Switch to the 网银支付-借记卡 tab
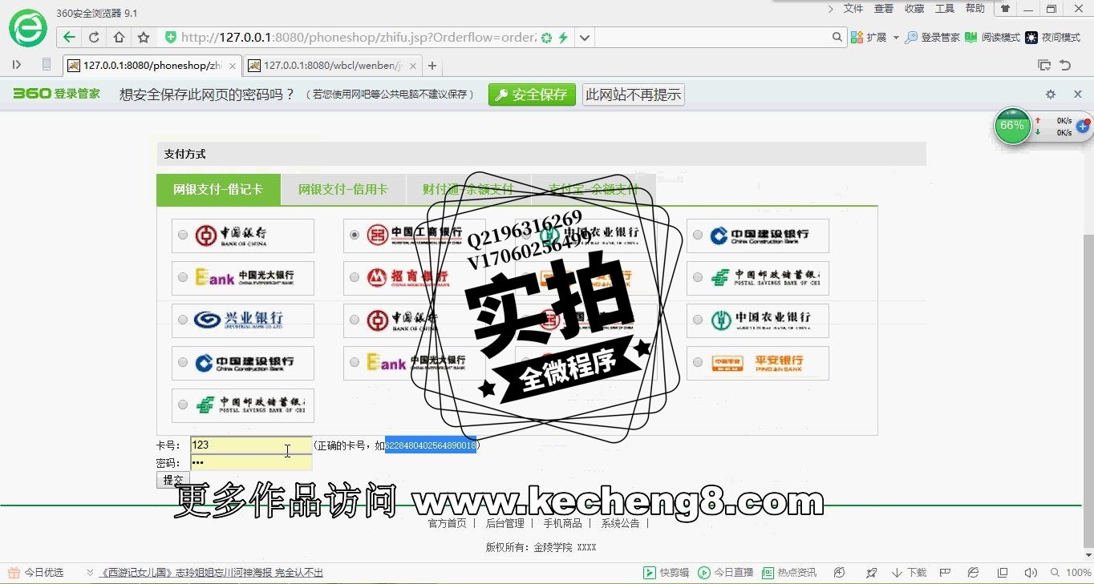The width and height of the screenshot is (1094, 584). (218, 190)
